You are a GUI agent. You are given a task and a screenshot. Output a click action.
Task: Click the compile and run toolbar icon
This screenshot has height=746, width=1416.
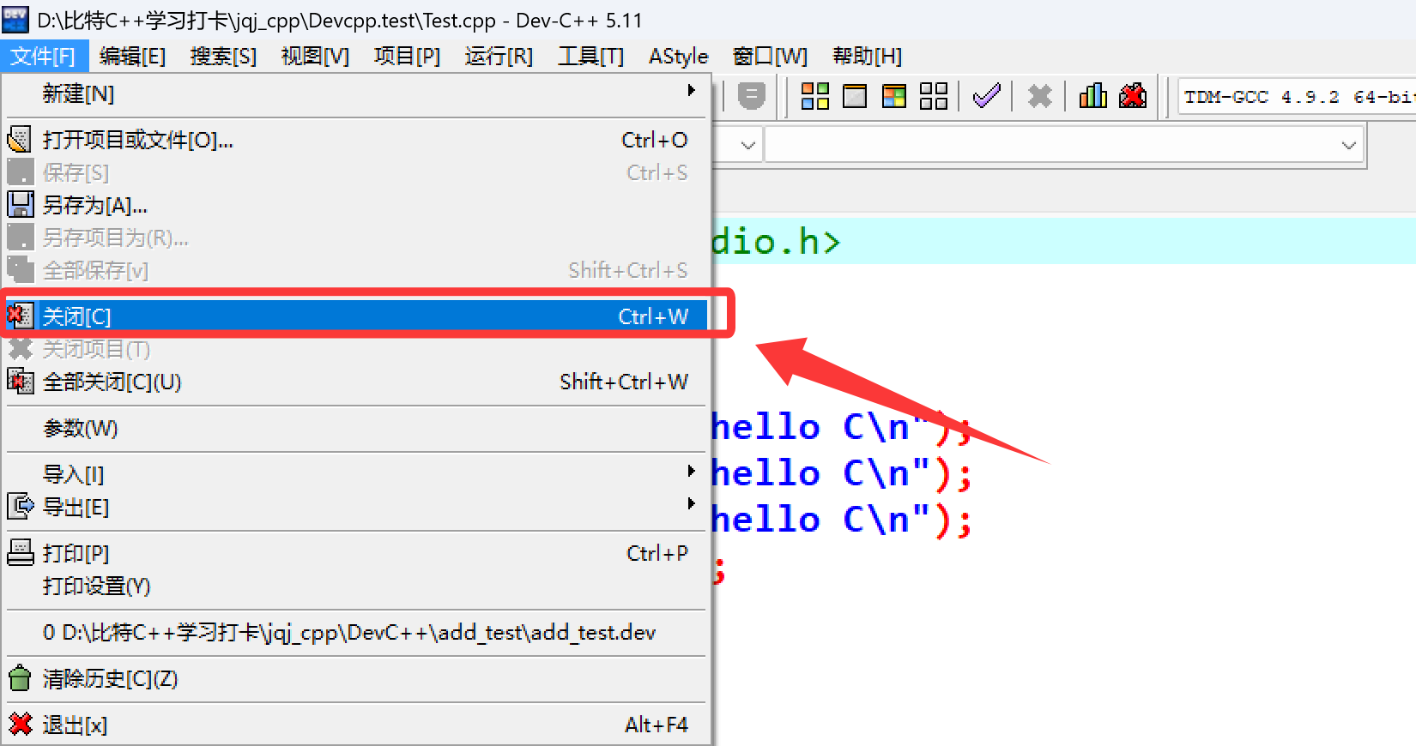[x=894, y=96]
